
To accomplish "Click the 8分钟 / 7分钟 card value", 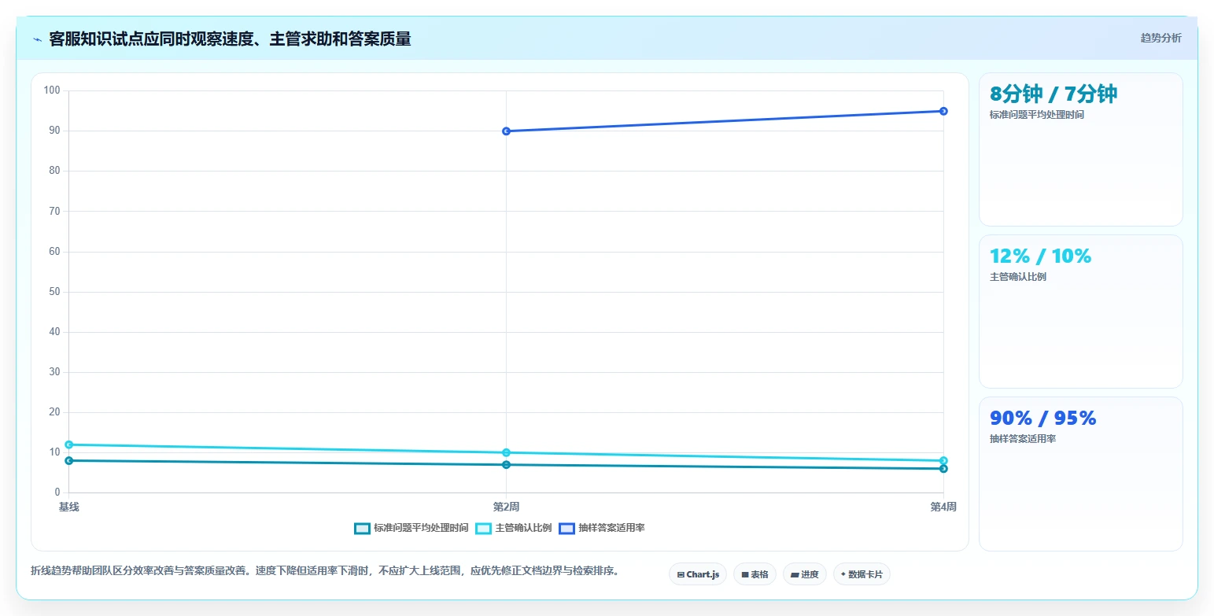I will point(1053,94).
